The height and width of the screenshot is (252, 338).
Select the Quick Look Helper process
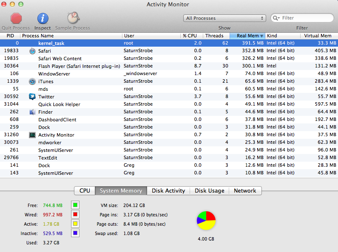coord(169,104)
